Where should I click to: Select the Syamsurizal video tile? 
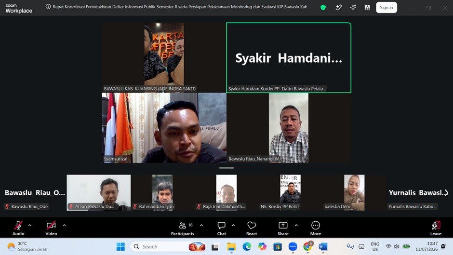pos(164,128)
